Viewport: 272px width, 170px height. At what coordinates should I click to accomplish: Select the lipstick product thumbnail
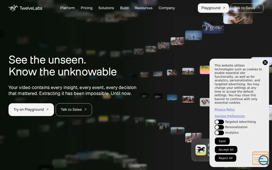click(x=205, y=102)
